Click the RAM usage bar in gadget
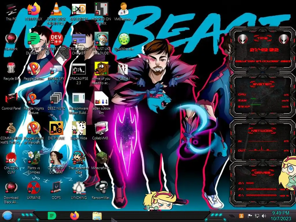 [264, 100]
